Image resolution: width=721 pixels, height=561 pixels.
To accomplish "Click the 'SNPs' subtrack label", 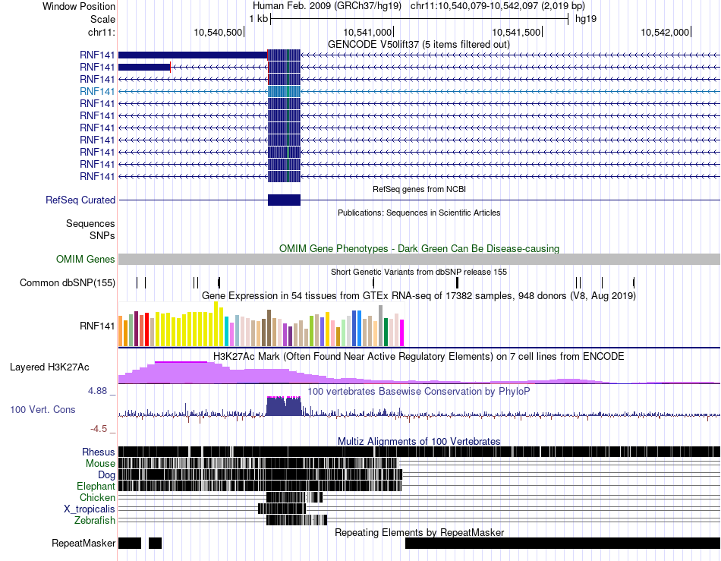I will coord(102,235).
